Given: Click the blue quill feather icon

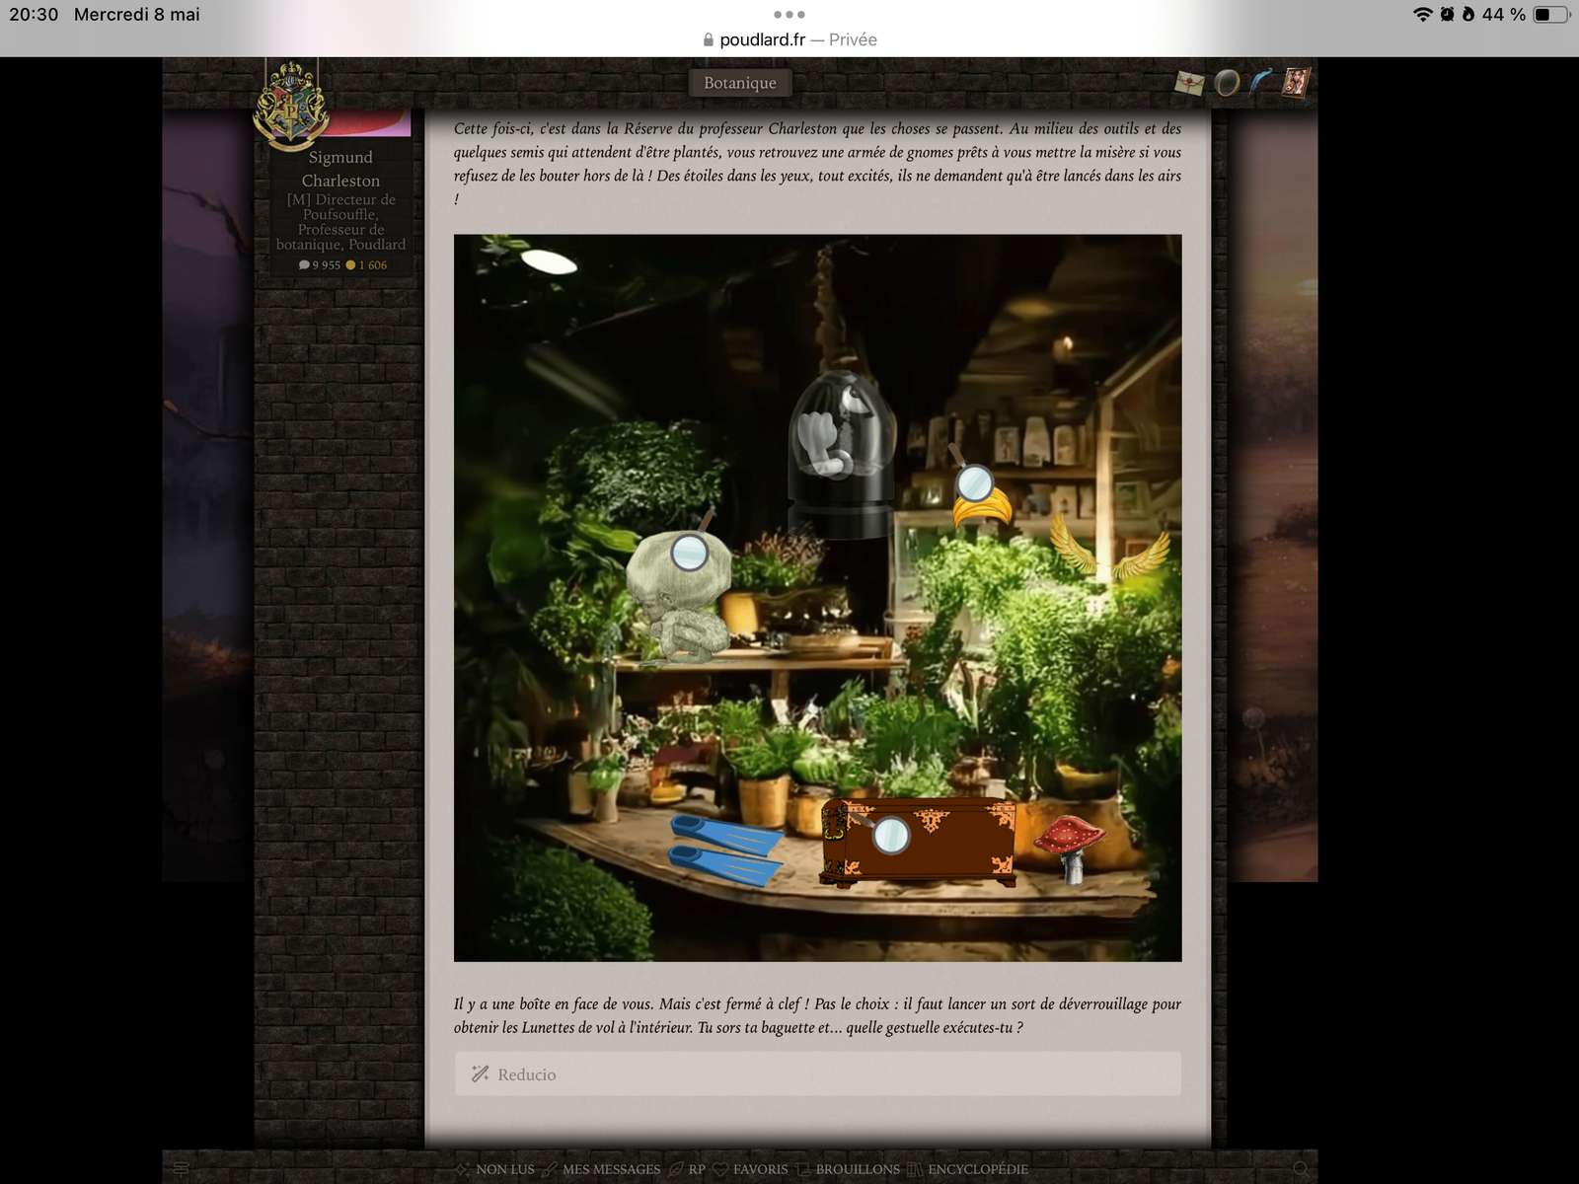Looking at the screenshot, I should point(1261,82).
